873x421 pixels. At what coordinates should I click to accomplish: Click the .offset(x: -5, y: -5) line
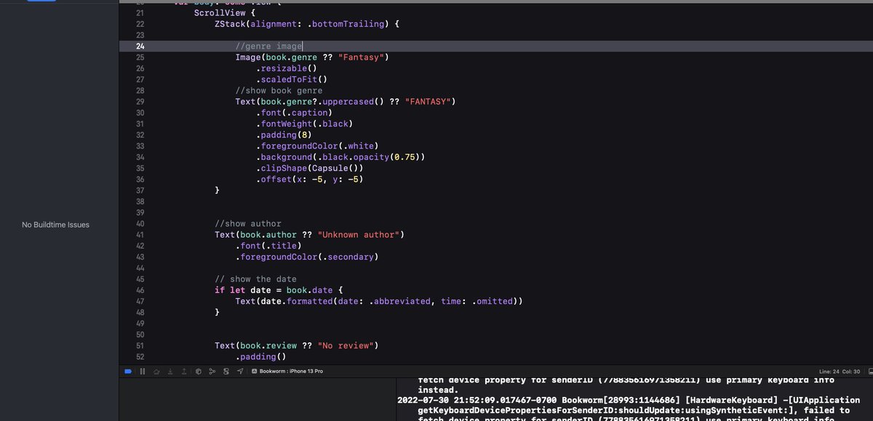(309, 180)
